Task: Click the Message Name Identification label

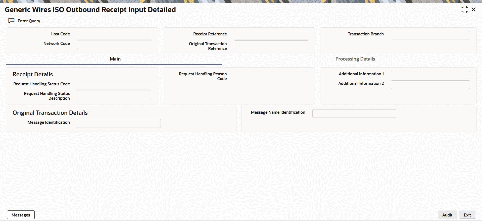Action: pos(278,112)
